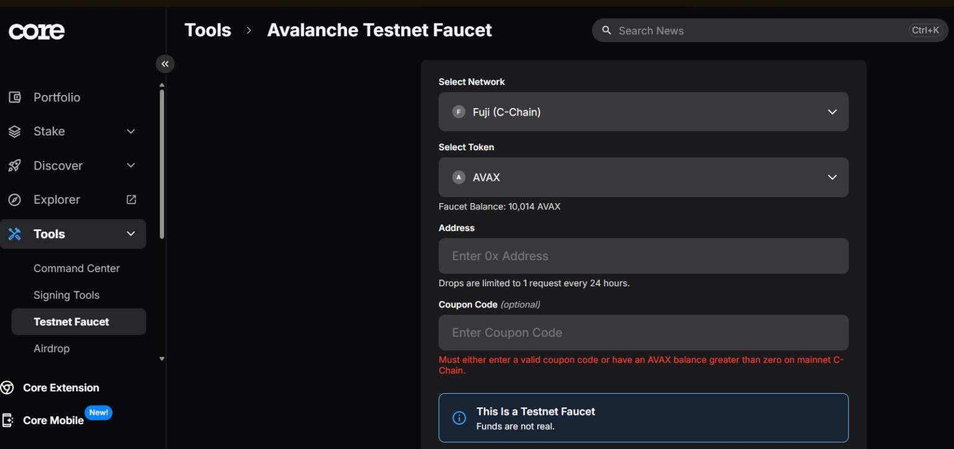
Task: Click the info icon in the testnet notice
Action: (x=459, y=418)
